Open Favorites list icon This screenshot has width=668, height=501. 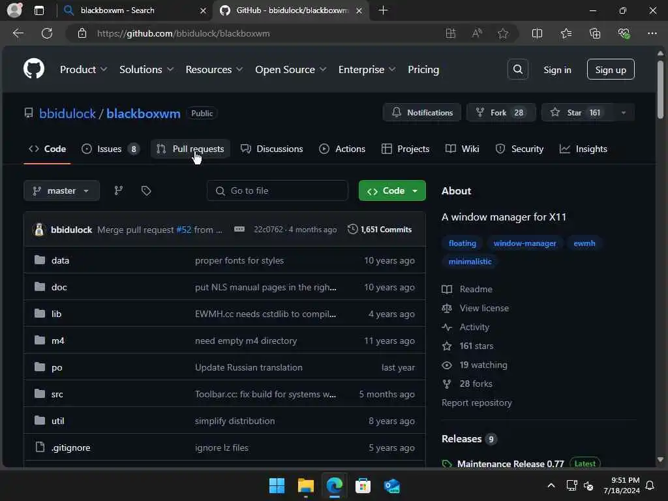click(x=566, y=33)
